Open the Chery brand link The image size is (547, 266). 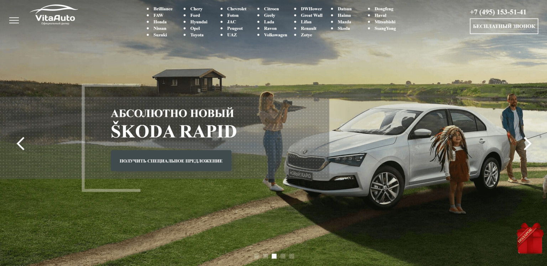tap(196, 9)
